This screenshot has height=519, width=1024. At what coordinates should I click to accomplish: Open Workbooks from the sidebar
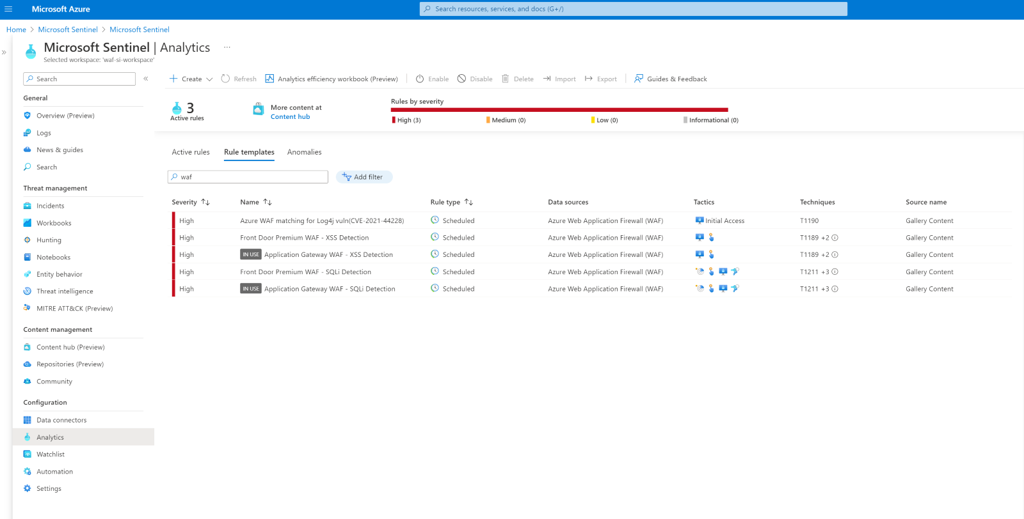54,223
